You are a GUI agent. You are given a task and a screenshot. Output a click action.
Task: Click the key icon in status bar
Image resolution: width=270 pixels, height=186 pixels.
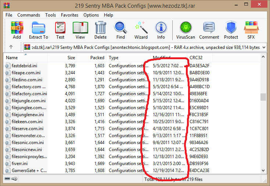pyautogui.click(x=14, y=179)
